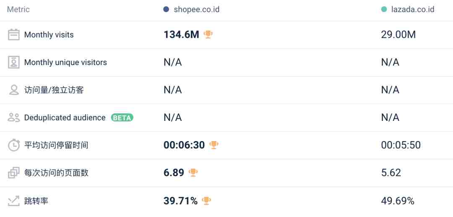The image size is (453, 217).
Task: Click the green BETA badge
Action: point(122,118)
